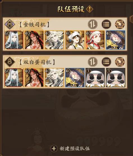The image size is (133, 156).
Task: Click the apply swap icon for 食铁司机
Action: click(x=120, y=24)
